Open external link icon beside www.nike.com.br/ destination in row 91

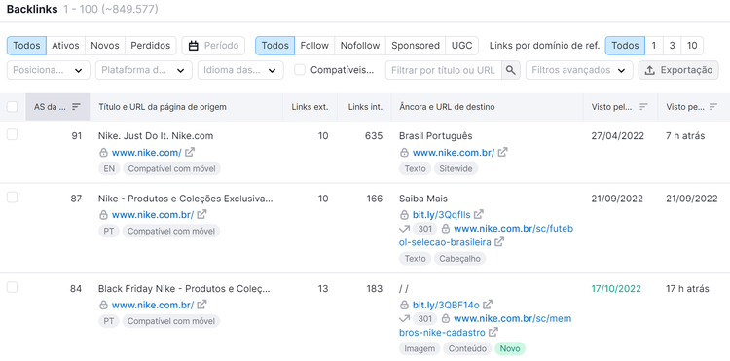point(502,152)
